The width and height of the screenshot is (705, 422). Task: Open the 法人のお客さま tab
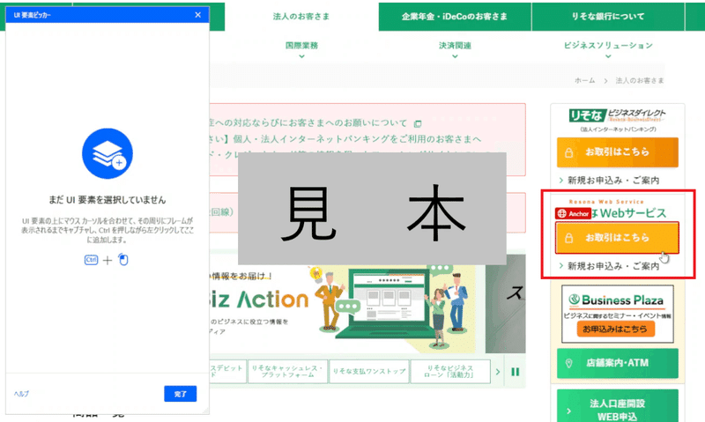pyautogui.click(x=301, y=17)
